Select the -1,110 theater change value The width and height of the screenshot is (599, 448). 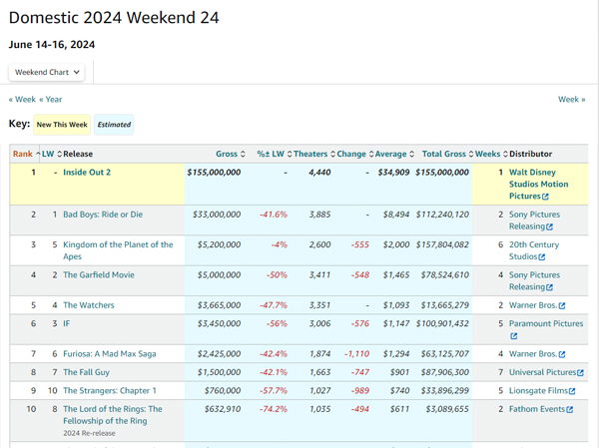356,354
